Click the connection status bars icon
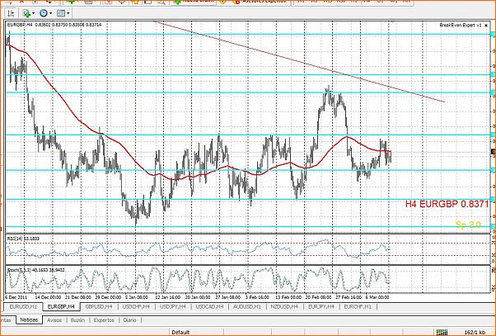 coord(442,332)
